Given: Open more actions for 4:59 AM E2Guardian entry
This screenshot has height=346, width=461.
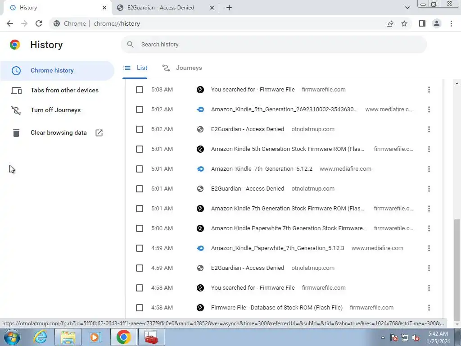Looking at the screenshot, I should pyautogui.click(x=429, y=268).
